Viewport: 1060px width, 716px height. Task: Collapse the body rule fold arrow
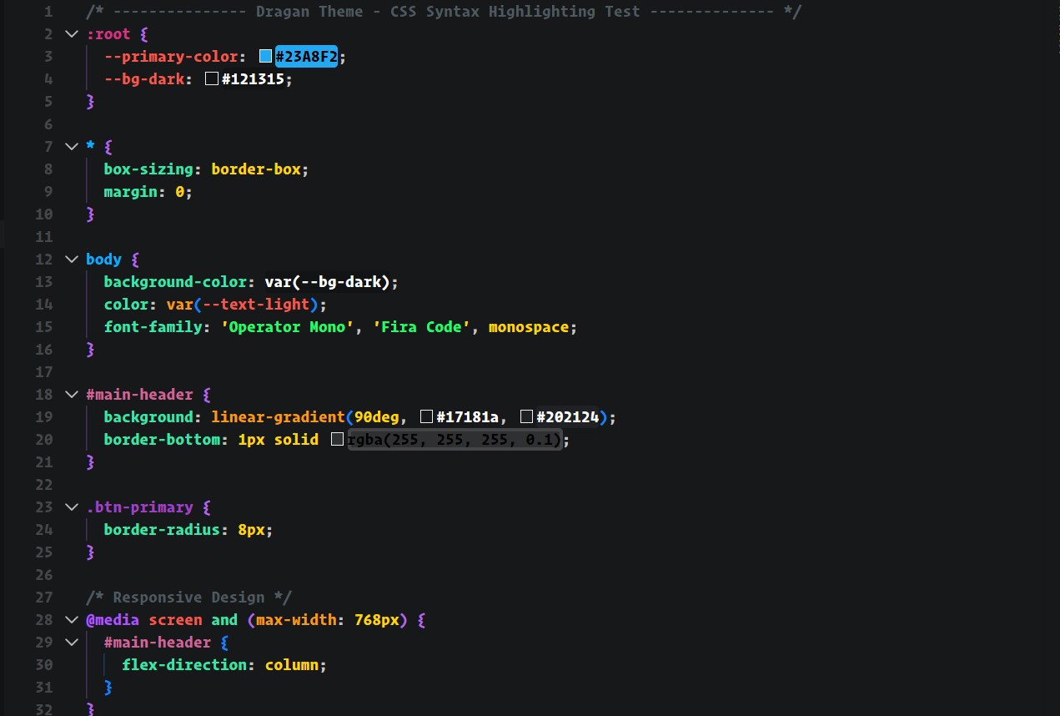pos(71,260)
